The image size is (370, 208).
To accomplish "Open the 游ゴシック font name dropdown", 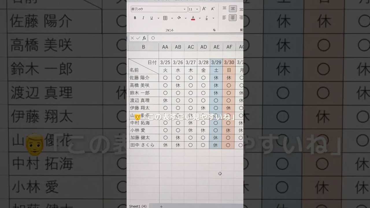I will pos(184,9).
